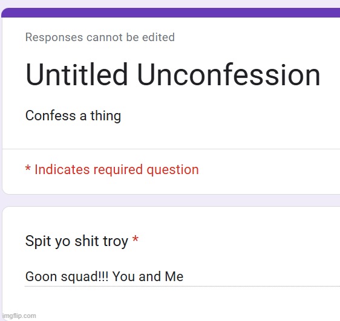Click the imgflip.com watermark

[19, 316]
